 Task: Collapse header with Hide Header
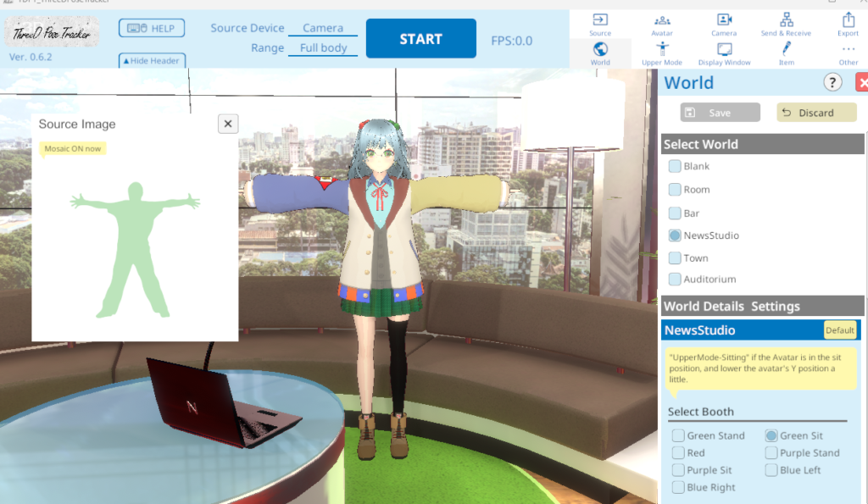[x=152, y=60]
